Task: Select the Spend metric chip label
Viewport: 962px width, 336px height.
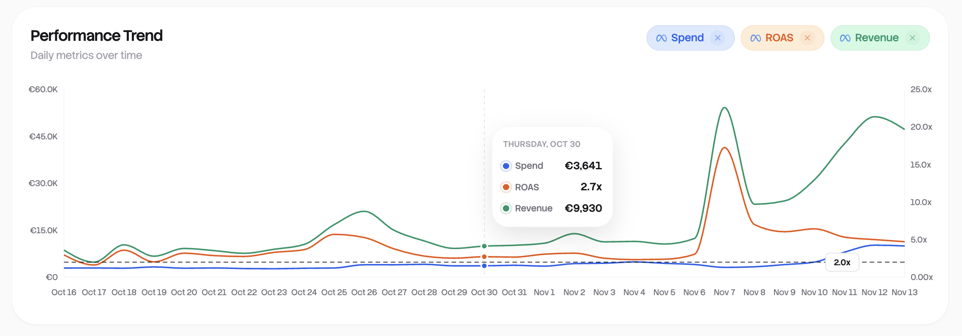Action: [x=688, y=38]
